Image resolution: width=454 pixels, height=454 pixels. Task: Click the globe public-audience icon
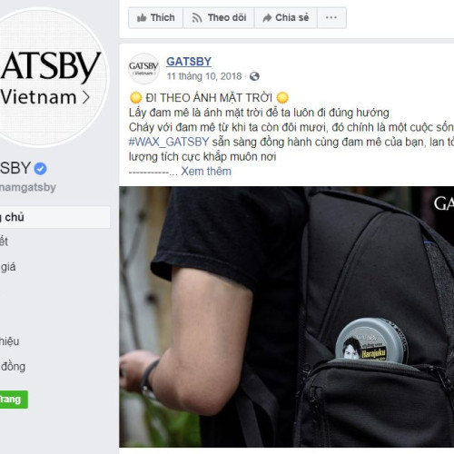coord(254,76)
